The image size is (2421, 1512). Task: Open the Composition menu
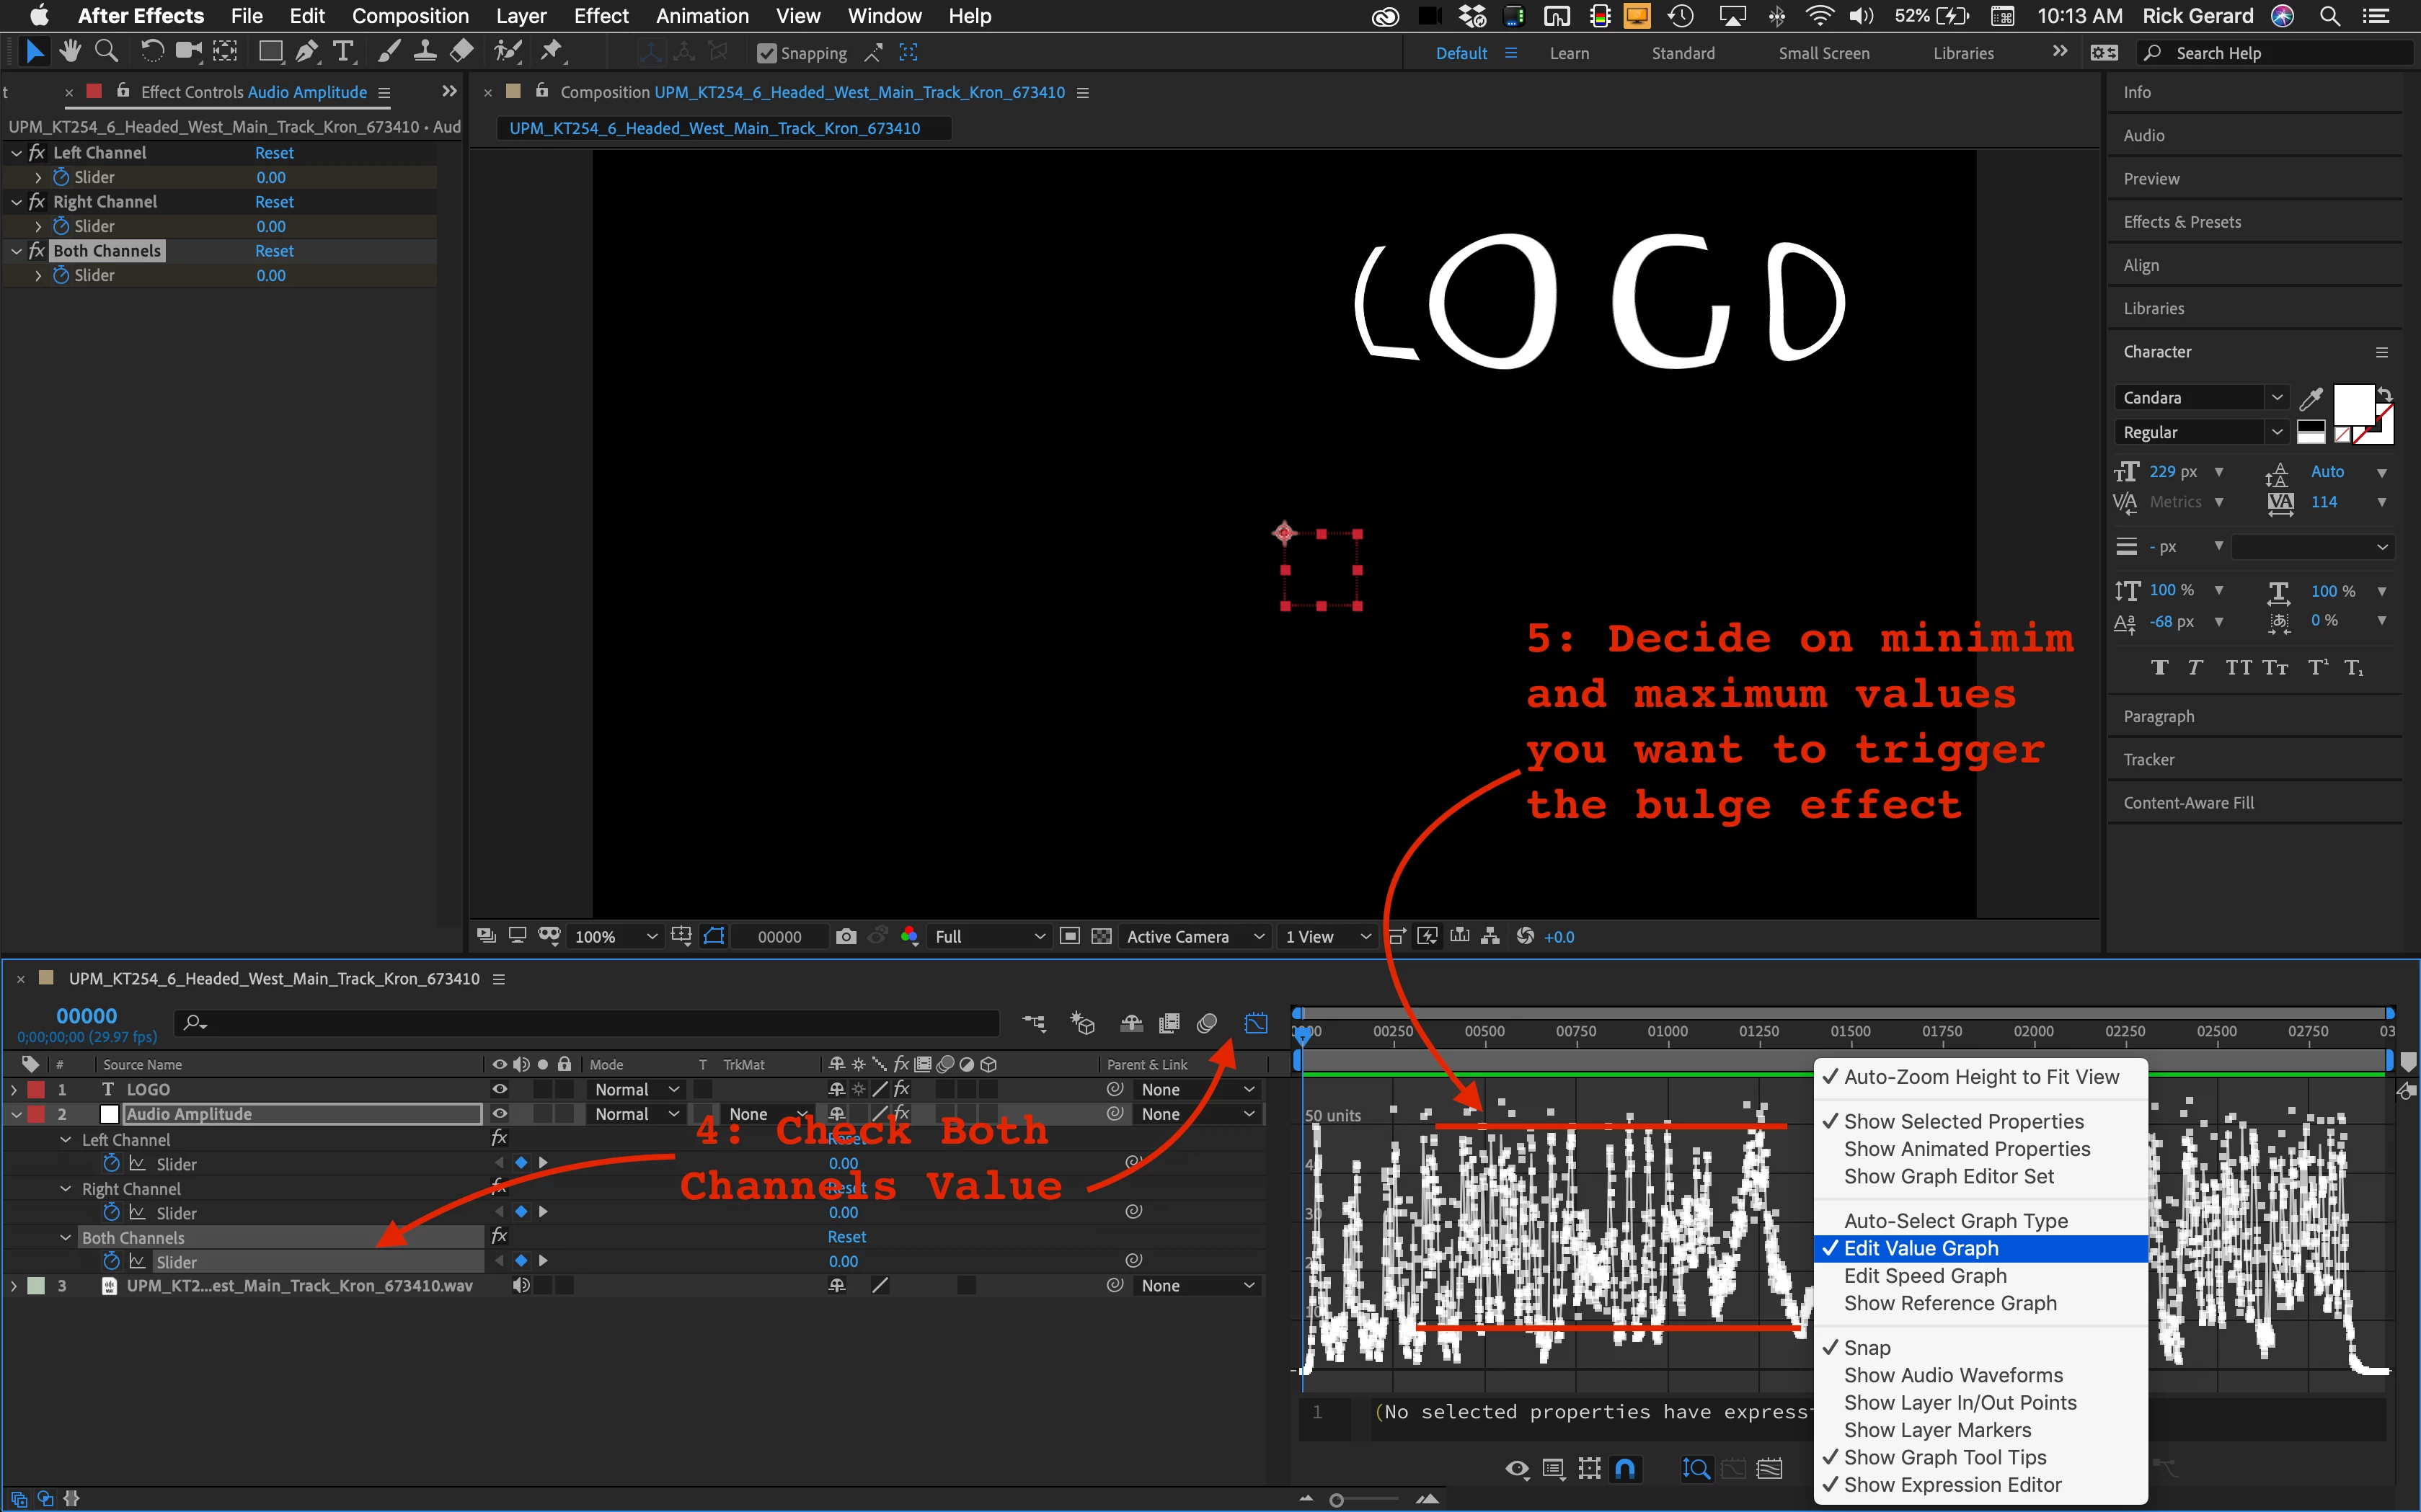410,16
